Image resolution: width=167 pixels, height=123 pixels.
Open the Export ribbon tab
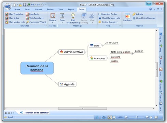[71, 10]
